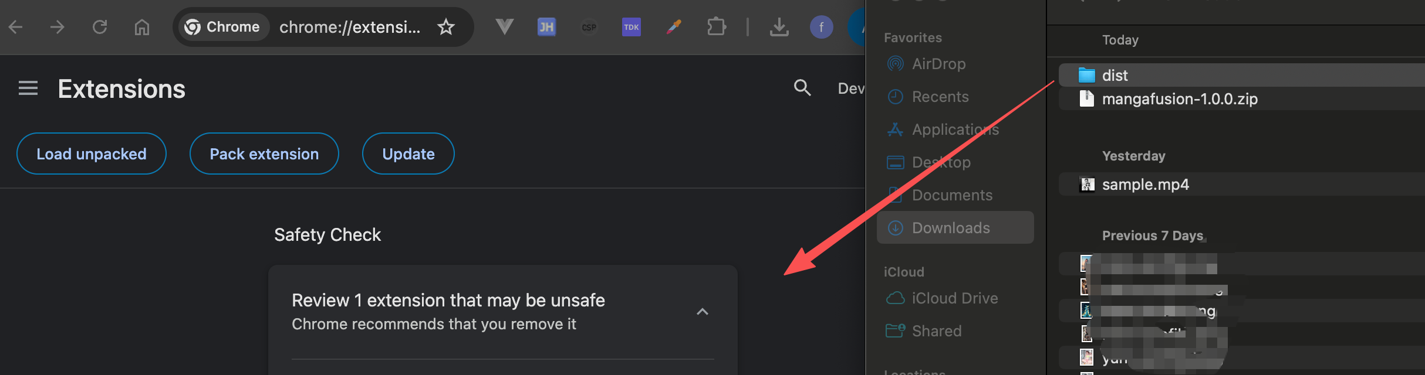The height and width of the screenshot is (375, 1425).
Task: Open the Vue devtools extension icon
Action: (x=504, y=27)
